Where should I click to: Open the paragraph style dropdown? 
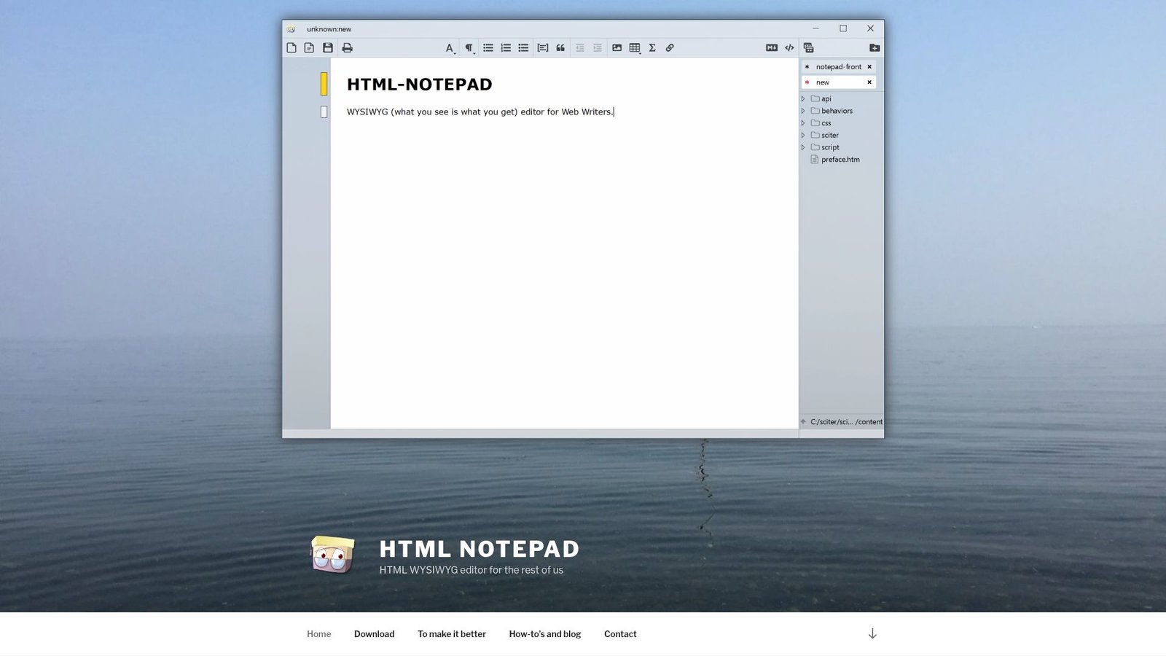469,47
